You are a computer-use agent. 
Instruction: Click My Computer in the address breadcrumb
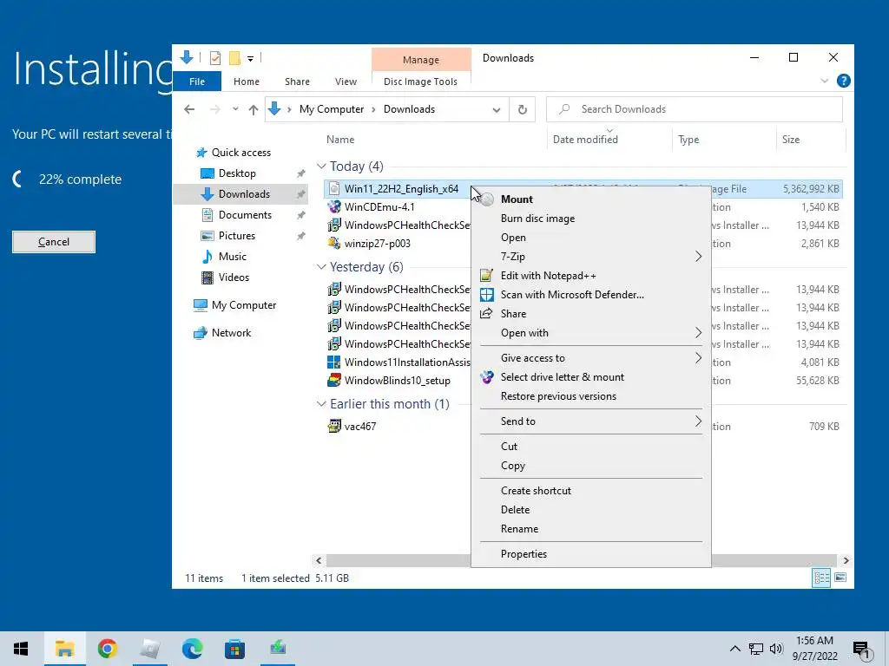332,109
